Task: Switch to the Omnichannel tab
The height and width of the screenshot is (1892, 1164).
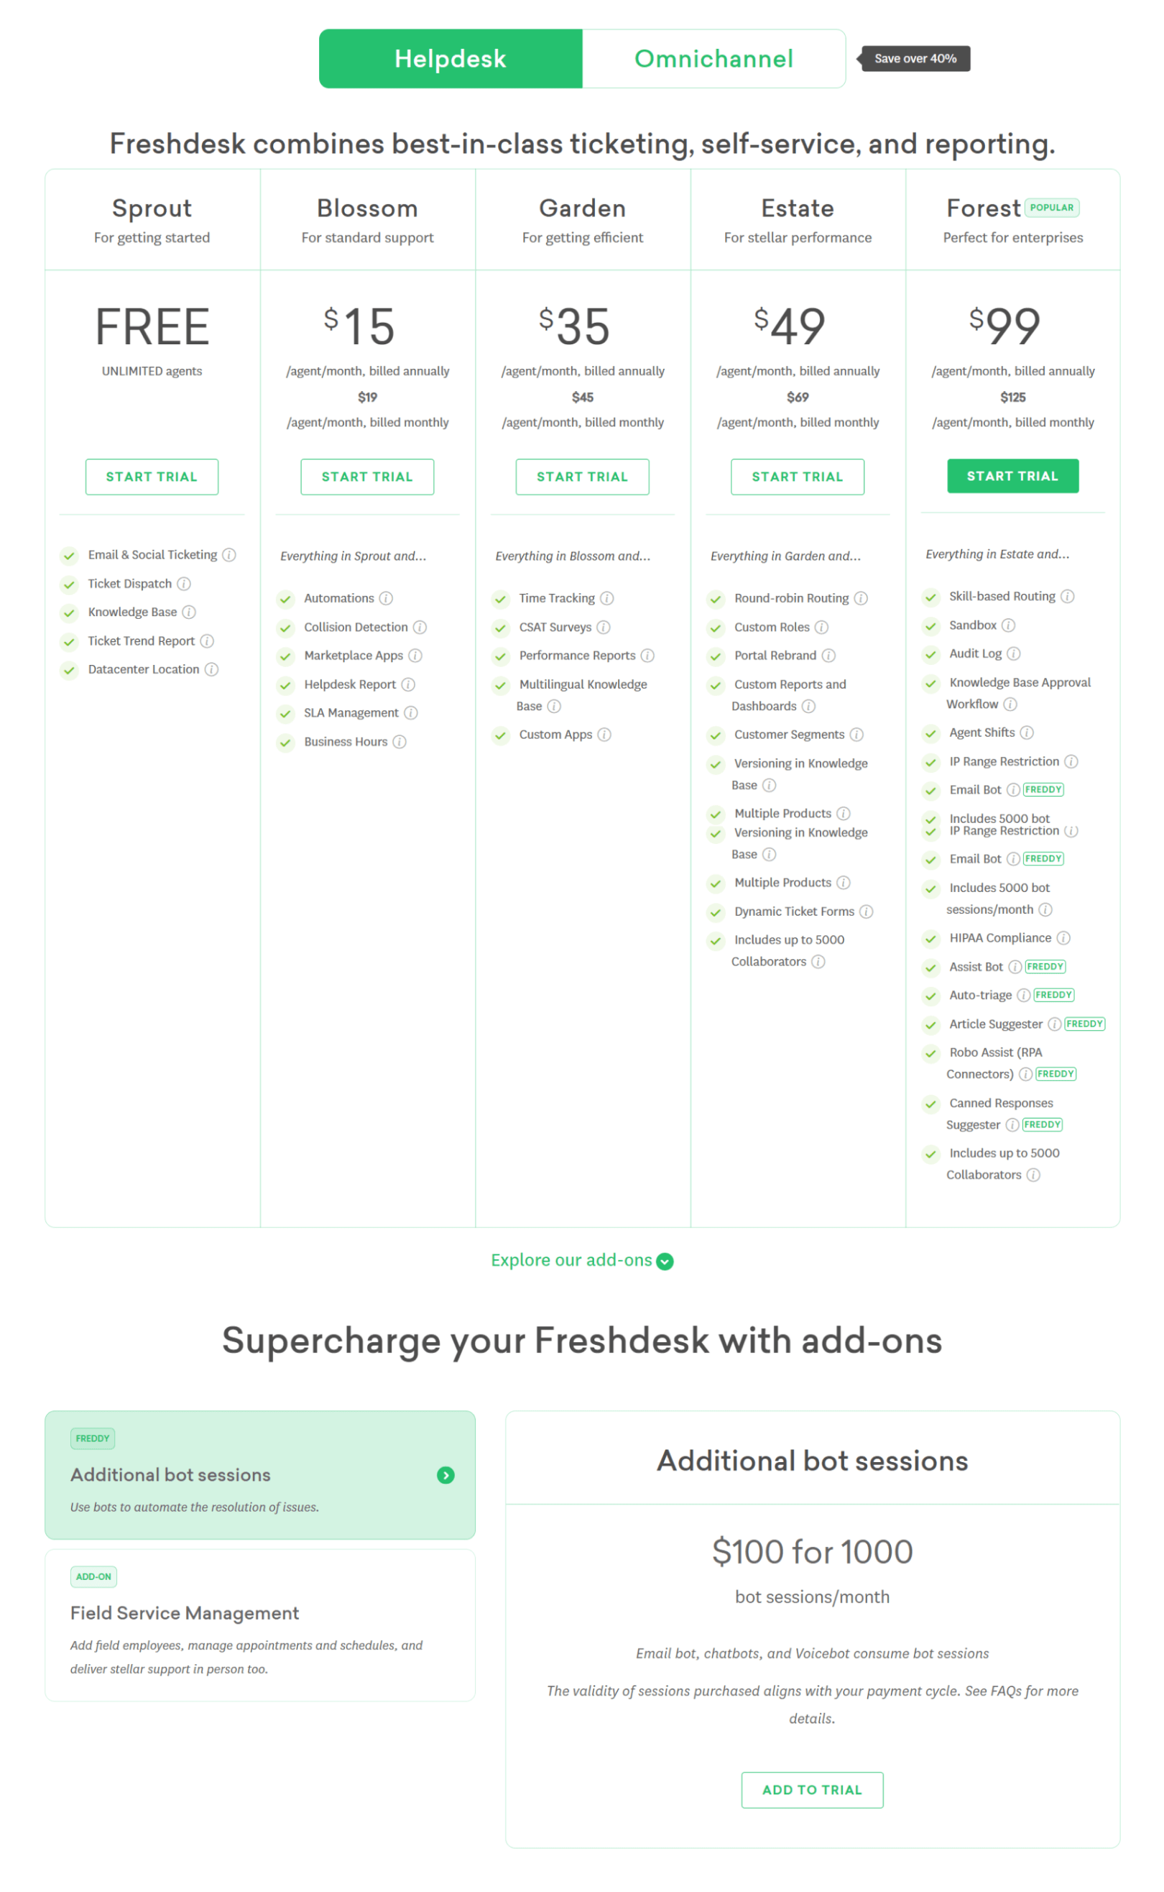Action: tap(713, 58)
